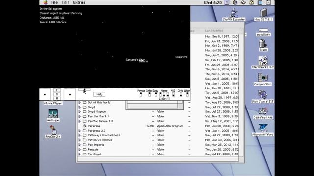Image resolution: width=314 pixels, height=176 pixels.
Task: Select the Mac OS 7.6.1 disk icon
Action: [x=263, y=13]
